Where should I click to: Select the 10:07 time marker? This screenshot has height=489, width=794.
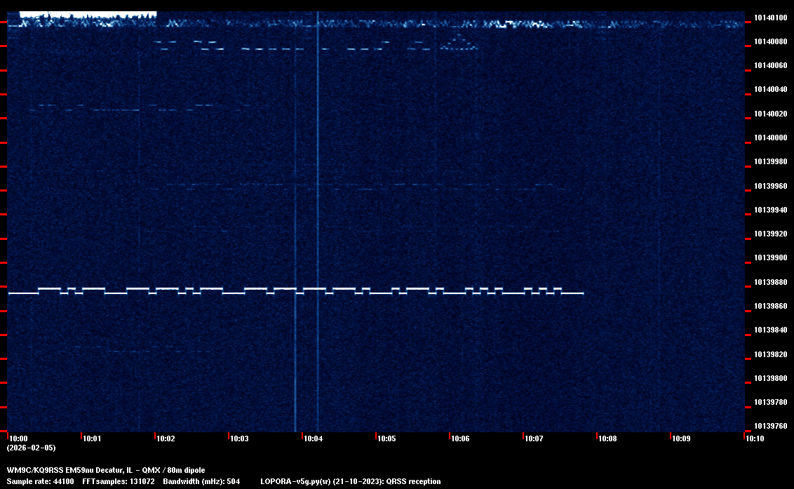coord(534,438)
